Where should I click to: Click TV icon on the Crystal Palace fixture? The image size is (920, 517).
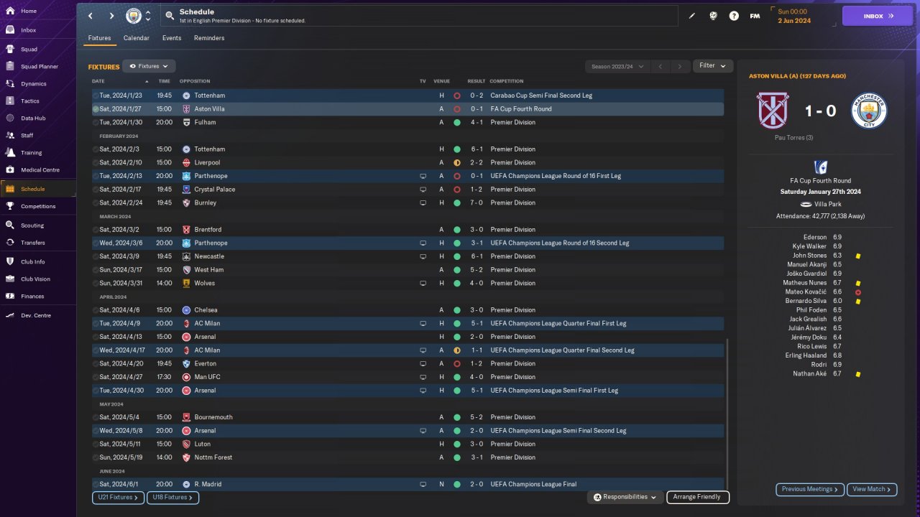(423, 190)
